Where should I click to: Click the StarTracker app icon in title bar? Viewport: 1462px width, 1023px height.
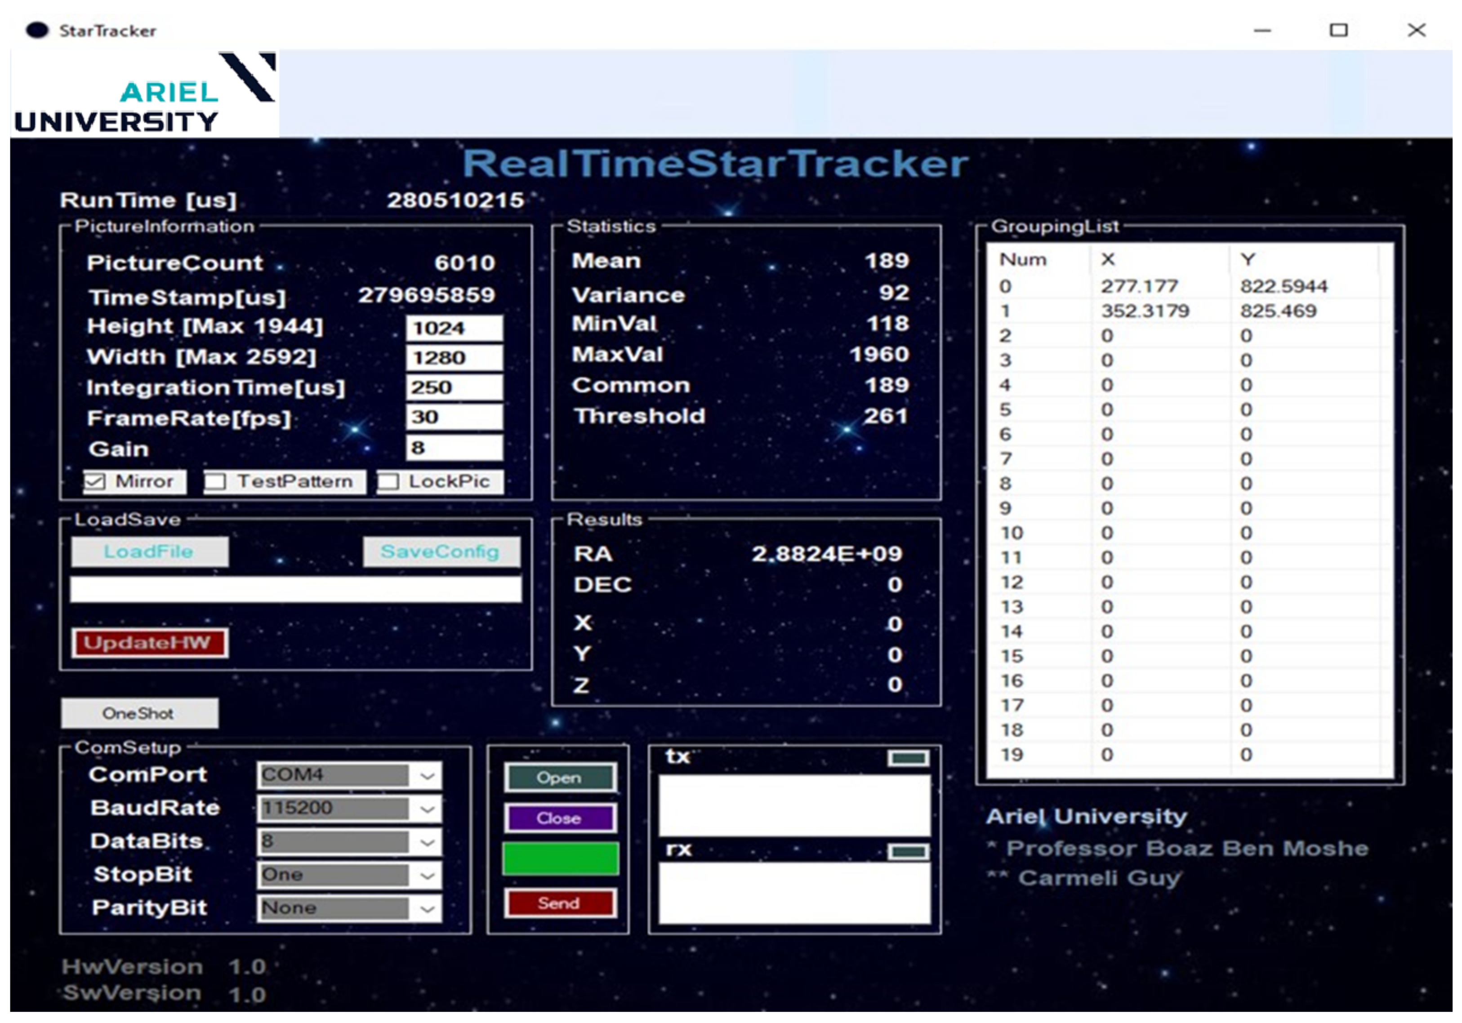pos(37,30)
